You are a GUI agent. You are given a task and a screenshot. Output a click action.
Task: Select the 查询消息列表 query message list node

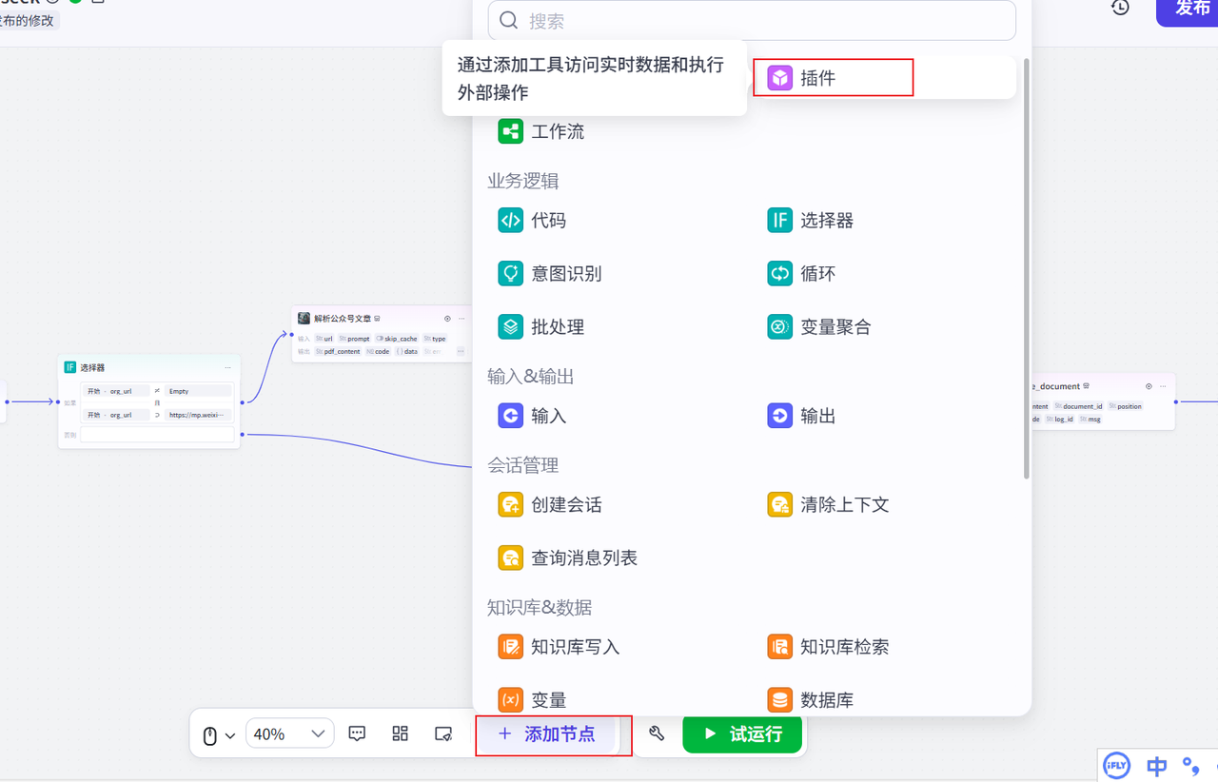568,557
